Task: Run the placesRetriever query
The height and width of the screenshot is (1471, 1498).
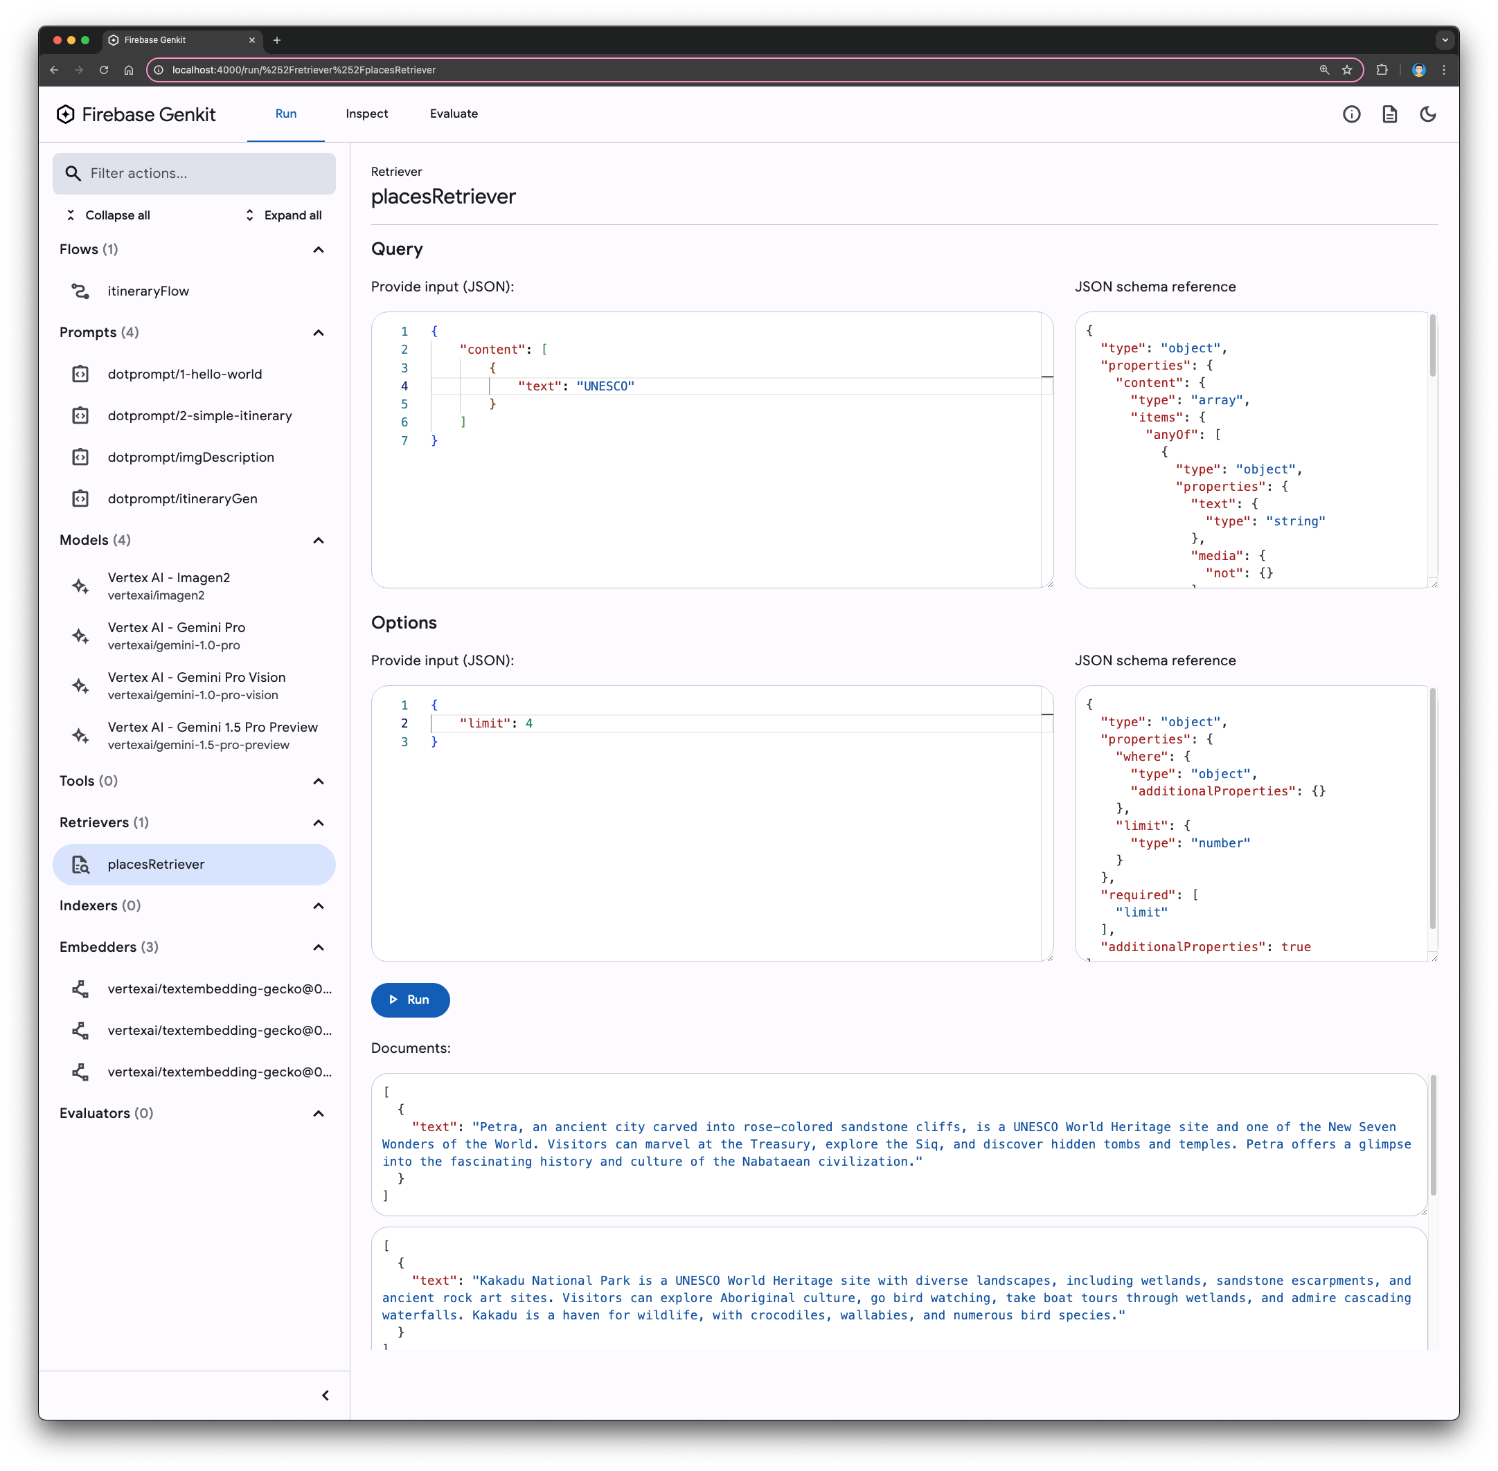Action: 410,1000
